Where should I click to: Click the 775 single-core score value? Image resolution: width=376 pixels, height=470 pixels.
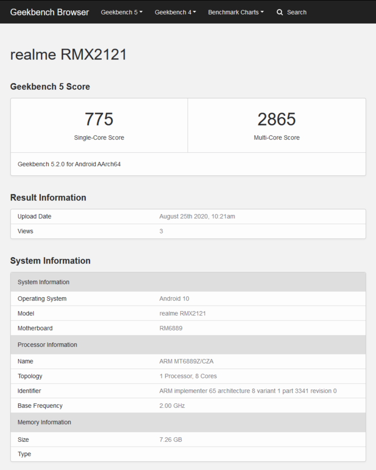tap(99, 119)
